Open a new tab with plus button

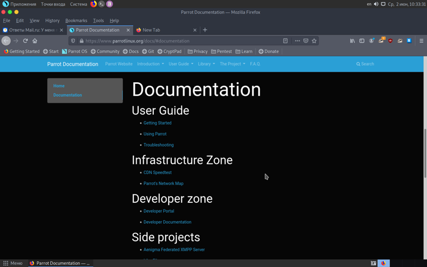205,30
